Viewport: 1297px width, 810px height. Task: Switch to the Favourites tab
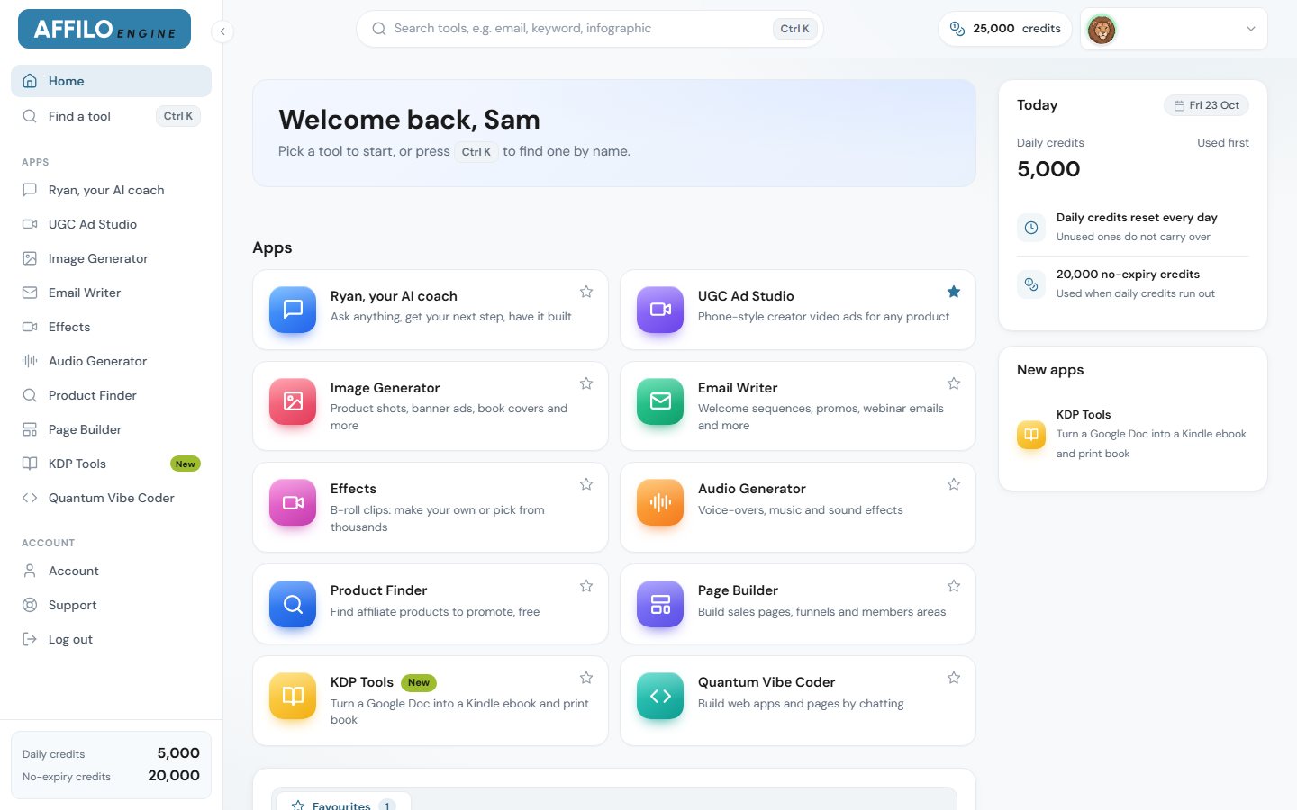pos(343,803)
